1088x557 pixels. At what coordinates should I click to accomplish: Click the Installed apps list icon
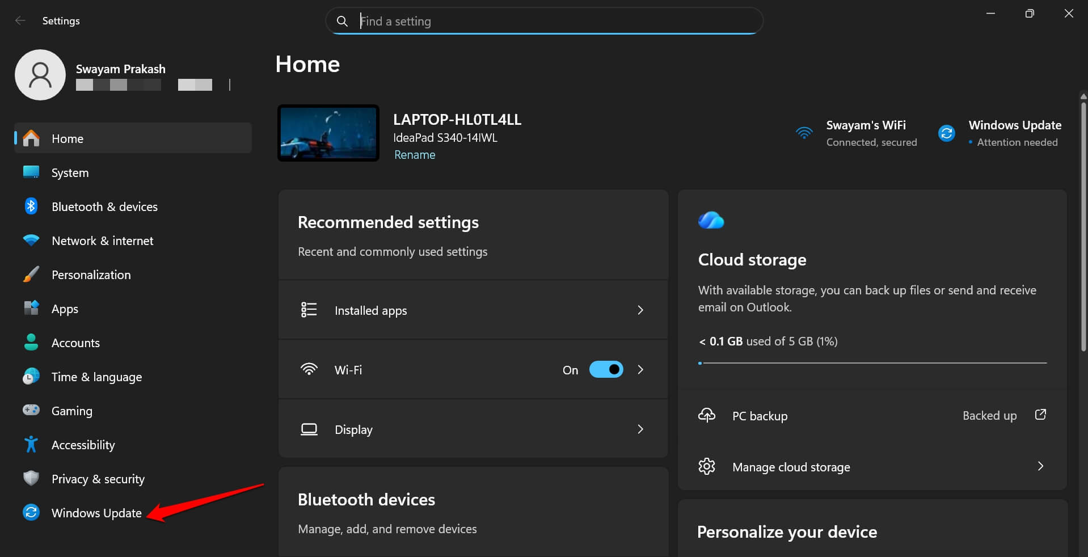(309, 310)
